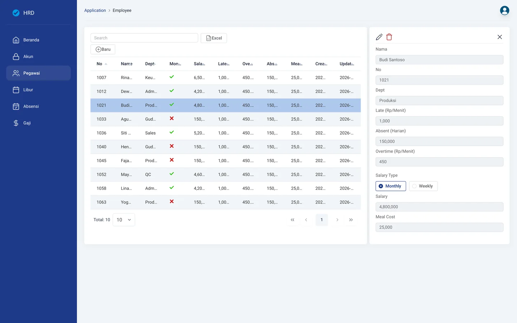Click the Salary field showing 4,800,000
This screenshot has width=517, height=323.
439,207
